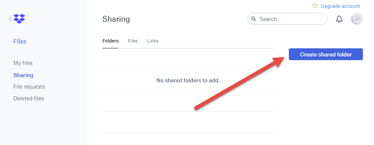Image resolution: width=374 pixels, height=145 pixels.
Task: Collapse sidebar using chevron beside Dropbox logo
Action: pos(10,19)
